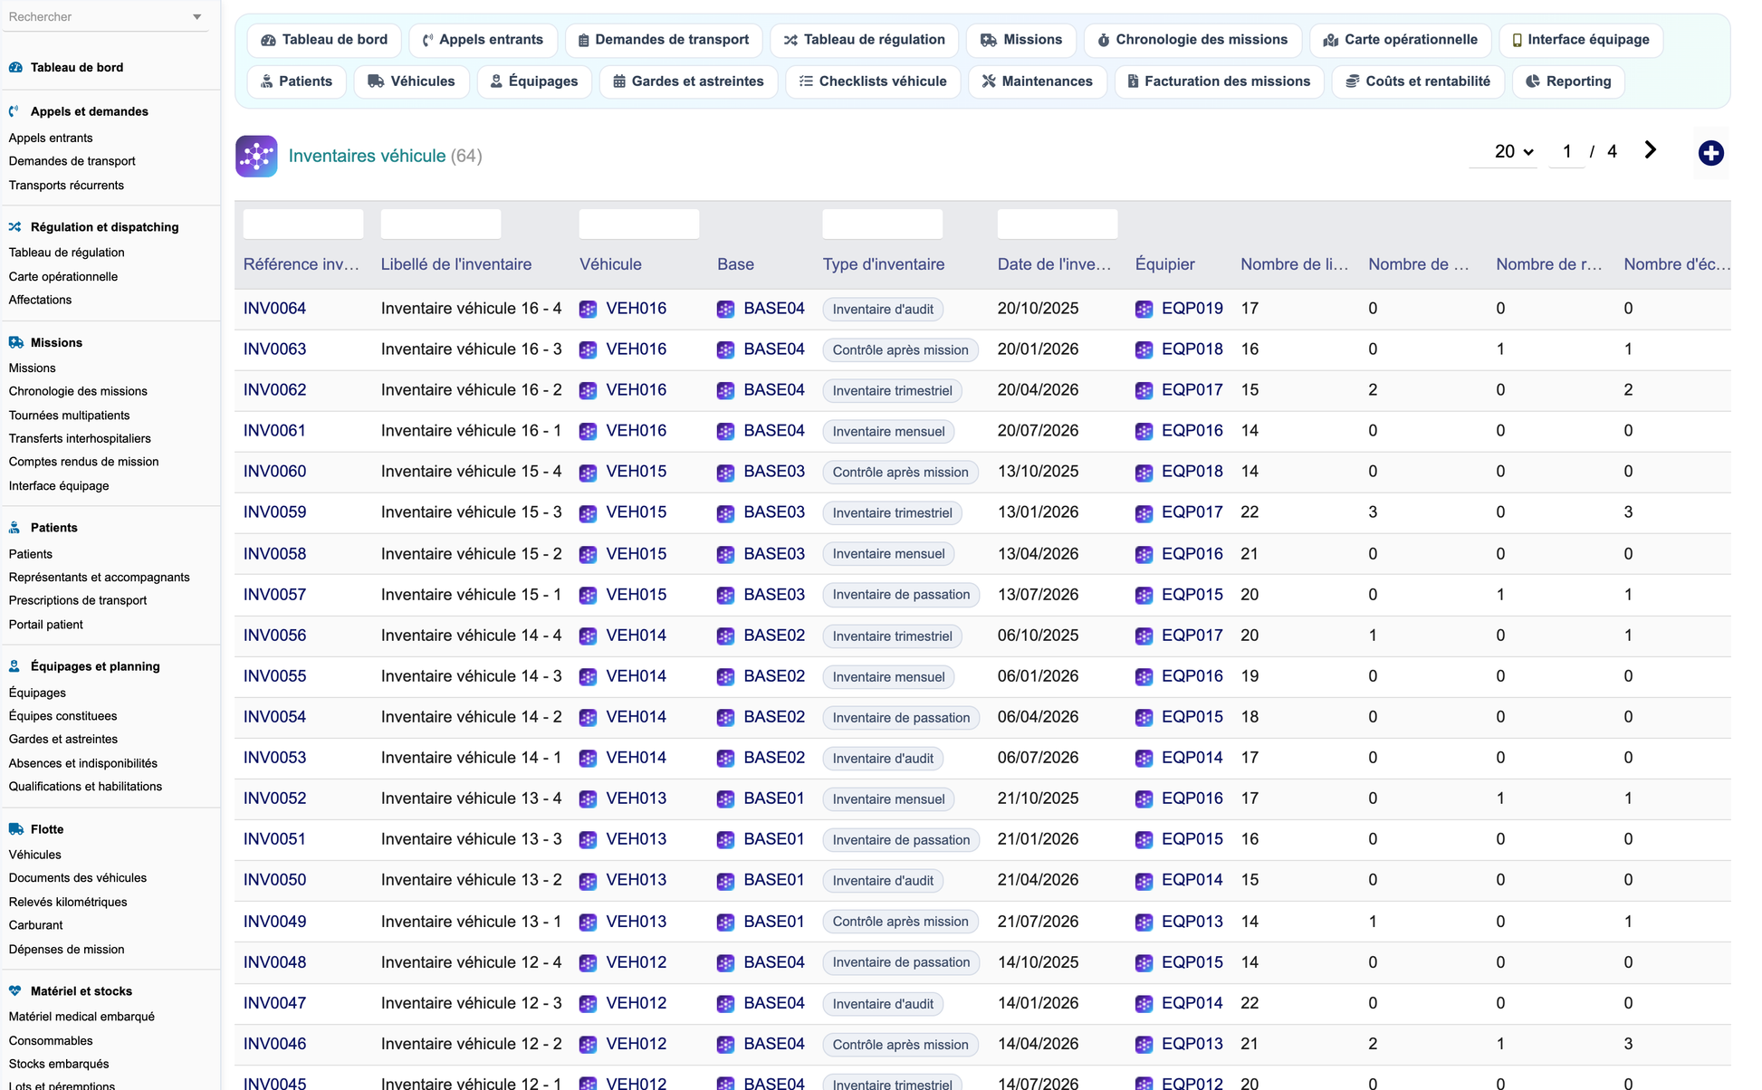This screenshot has height=1090, width=1762.
Task: Switch to Tableau de régulation tab
Action: (x=865, y=40)
